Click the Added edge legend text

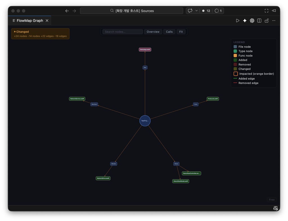click(x=246, y=79)
